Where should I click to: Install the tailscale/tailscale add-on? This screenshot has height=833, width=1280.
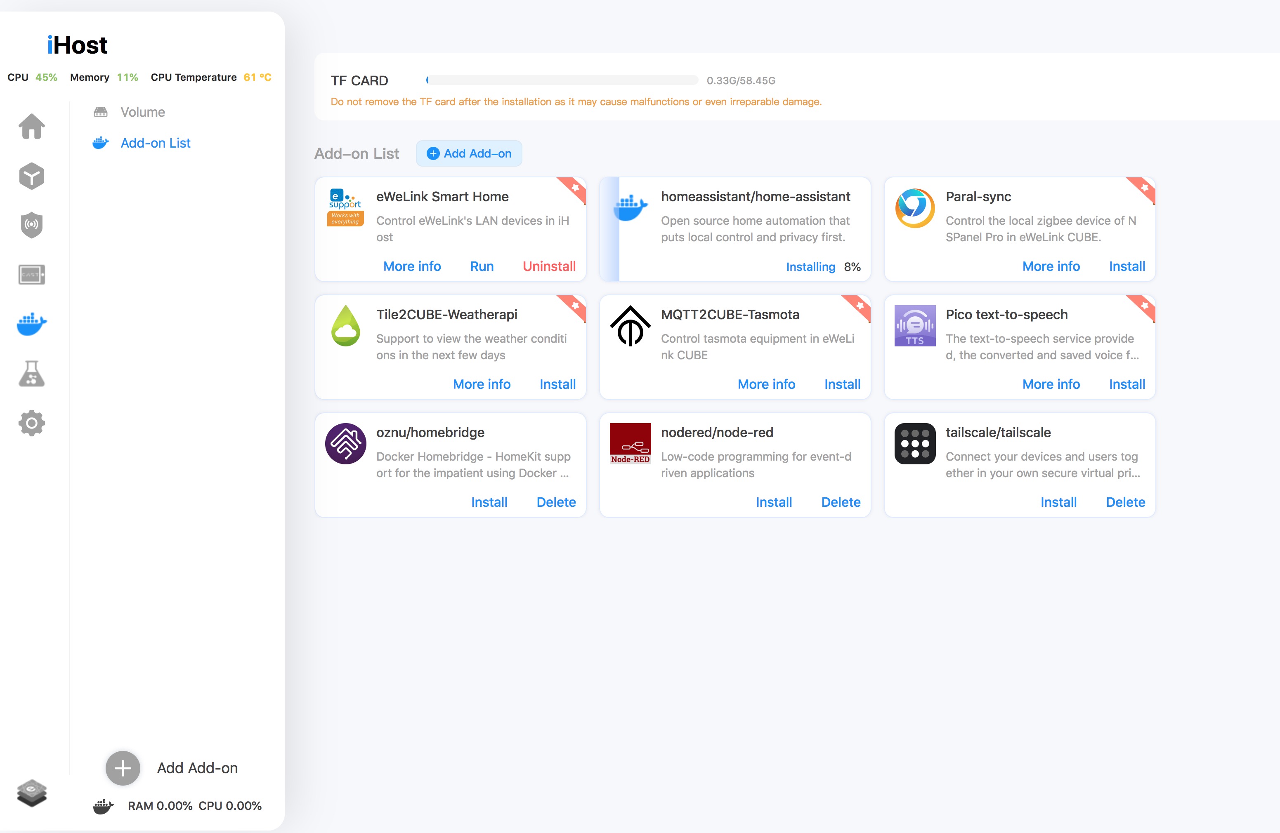pyautogui.click(x=1058, y=502)
